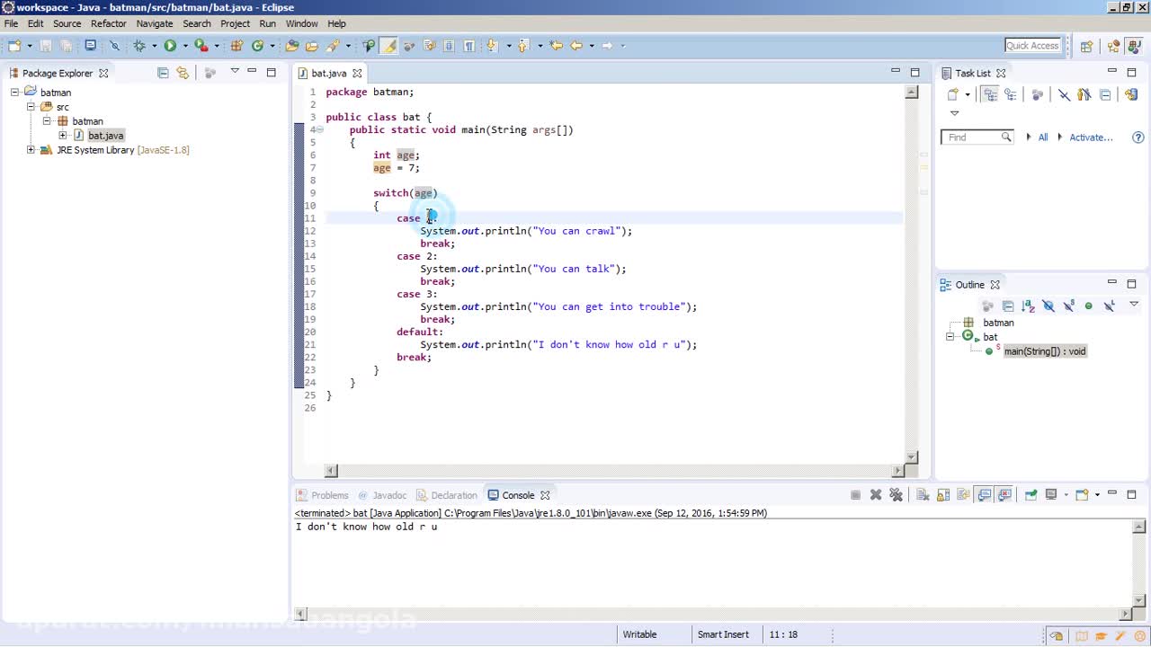1151x647 pixels.
Task: Toggle Hide Fields in Outline
Action: coord(1048,306)
